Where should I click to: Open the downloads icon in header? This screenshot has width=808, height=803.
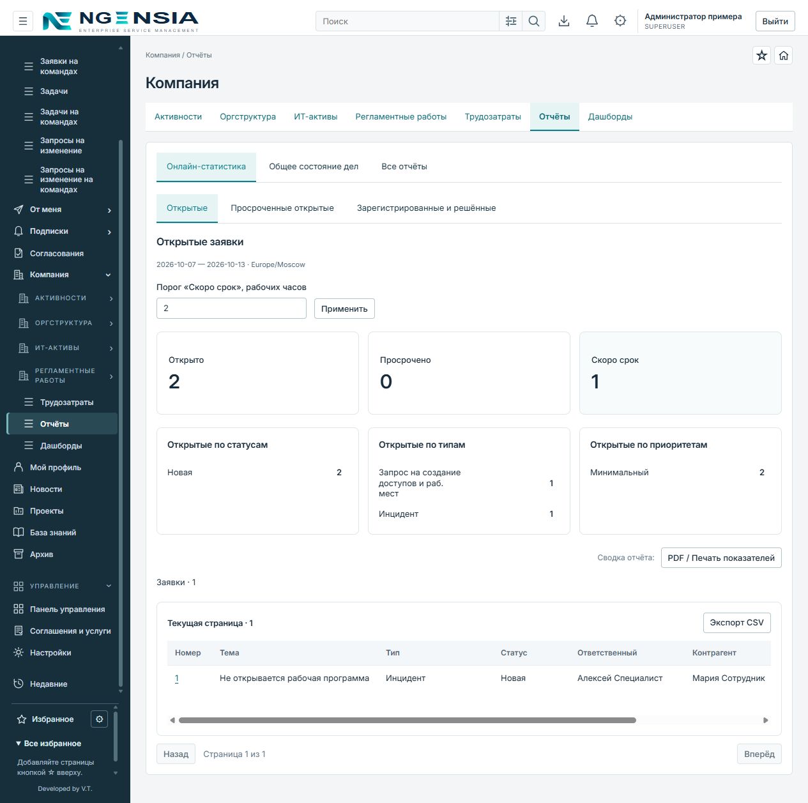[x=564, y=21]
